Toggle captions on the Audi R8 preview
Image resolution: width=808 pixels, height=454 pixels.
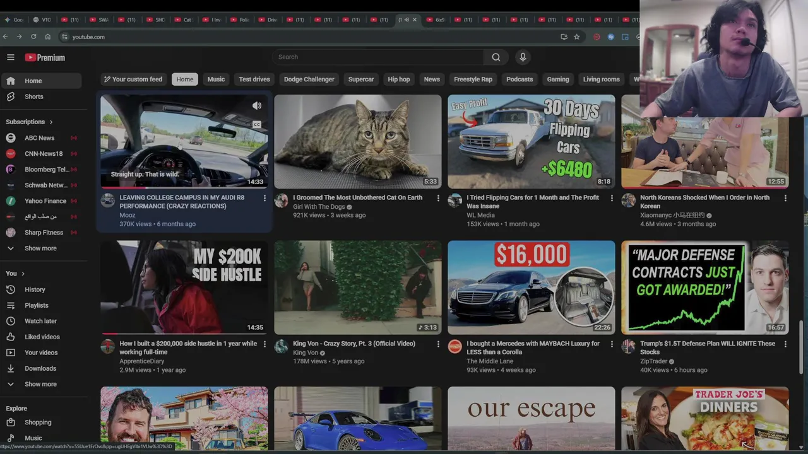pyautogui.click(x=257, y=125)
